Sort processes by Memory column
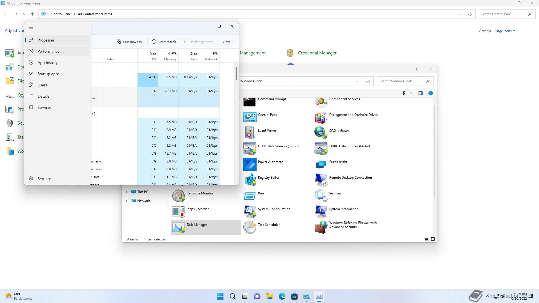Screen dimensions: 539x303 [168, 56]
